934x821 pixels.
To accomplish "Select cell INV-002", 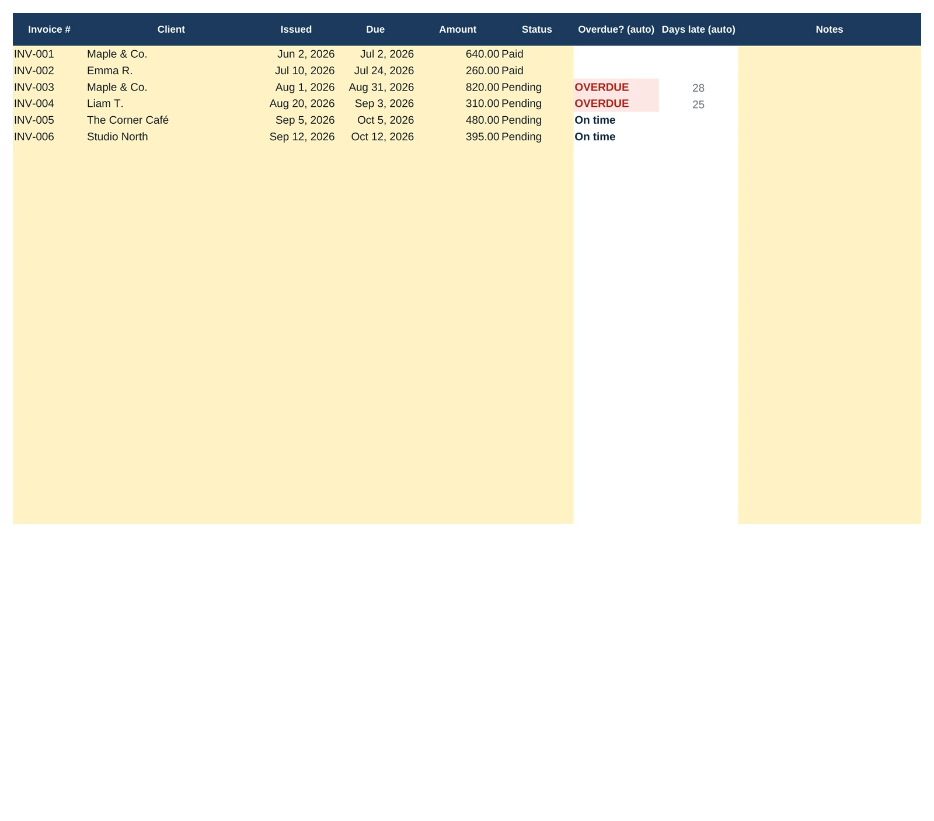I will click(50, 71).
